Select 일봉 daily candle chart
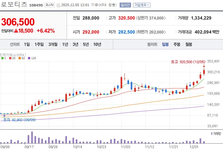Viewport: 223px width, 155px height. pos(165,44)
